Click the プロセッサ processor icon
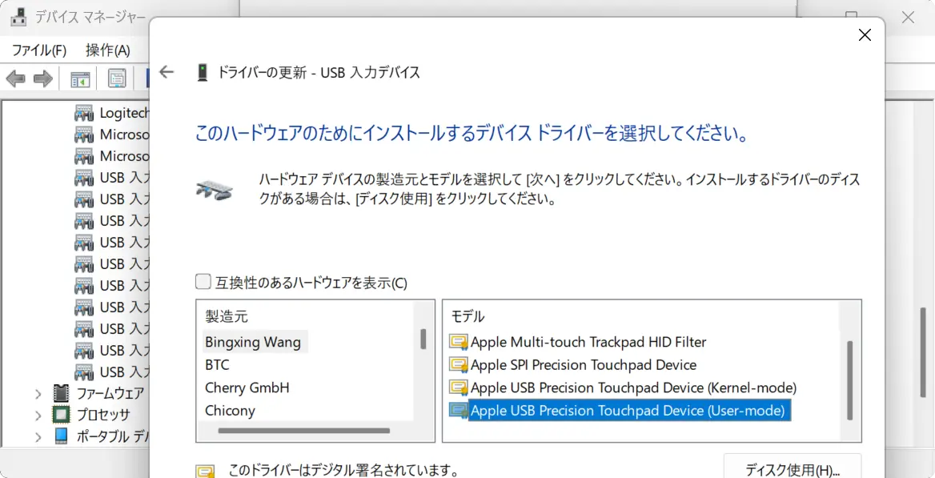Screen dimensions: 935x478 point(61,415)
